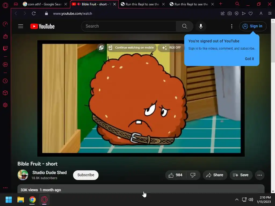Go to YouTube home via logo
The width and height of the screenshot is (275, 206).
pyautogui.click(x=42, y=26)
